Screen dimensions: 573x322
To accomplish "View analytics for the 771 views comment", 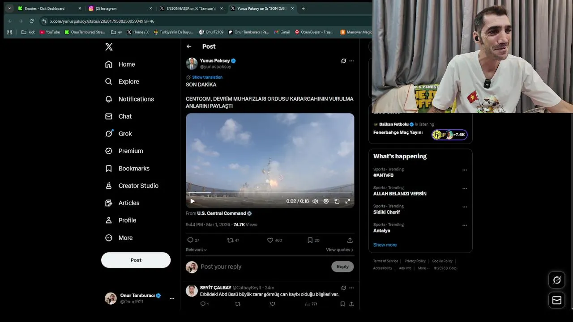I will [311, 304].
